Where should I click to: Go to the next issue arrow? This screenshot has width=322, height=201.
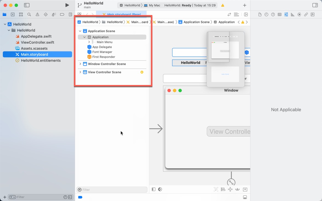247,22
